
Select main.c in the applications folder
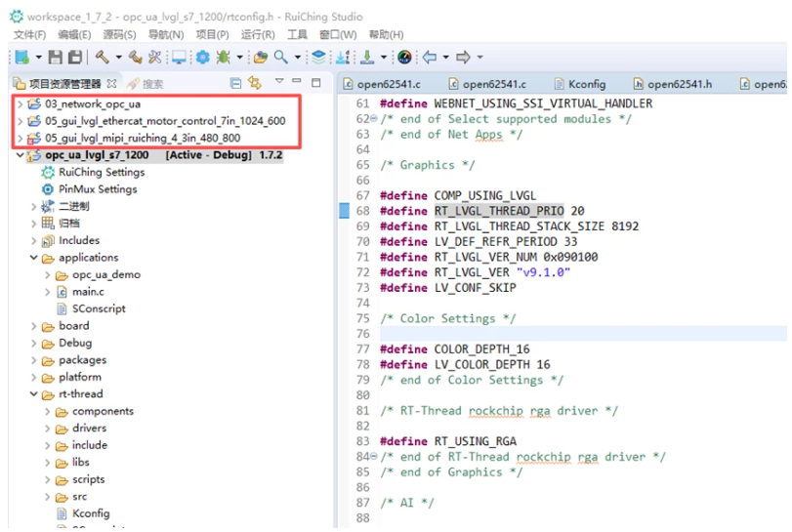coord(88,292)
